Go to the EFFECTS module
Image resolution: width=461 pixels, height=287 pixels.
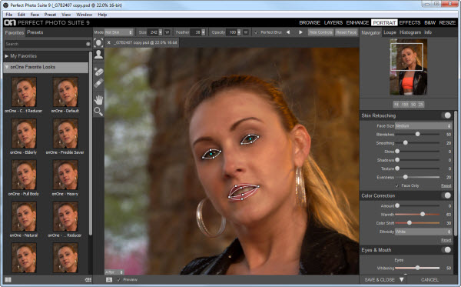410,22
